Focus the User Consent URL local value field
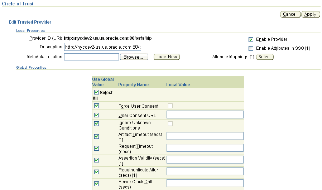This screenshot has width=322, height=190. (205, 115)
